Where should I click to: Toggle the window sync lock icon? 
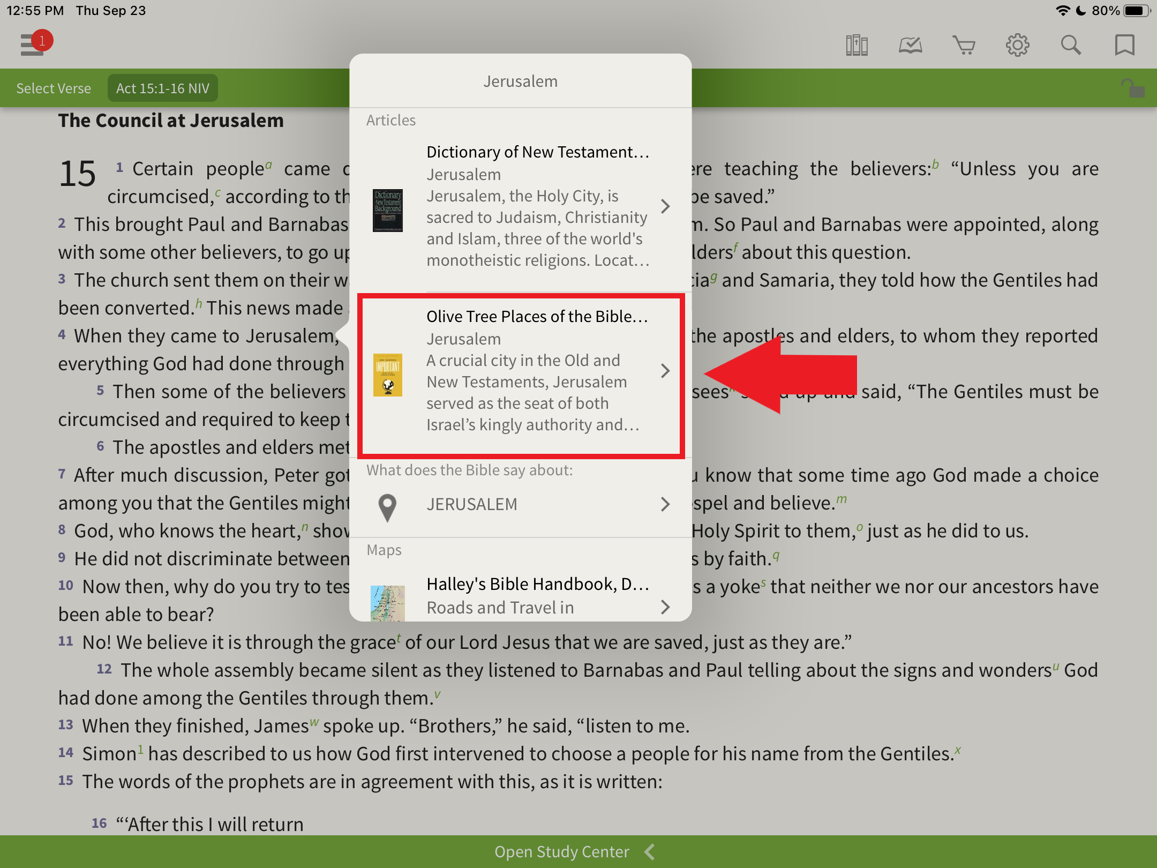(x=1132, y=88)
